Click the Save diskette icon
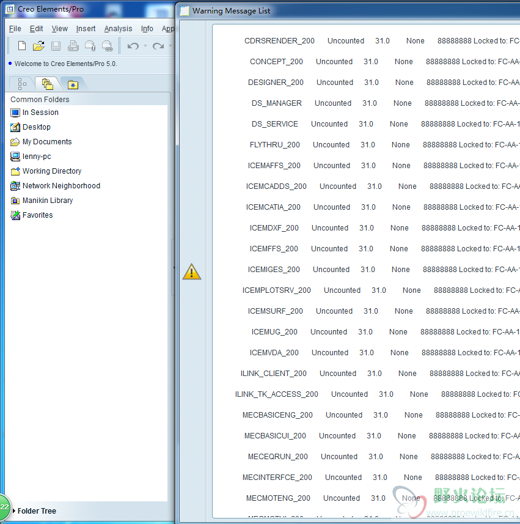Viewport: 520px width, 524px height. 56,46
